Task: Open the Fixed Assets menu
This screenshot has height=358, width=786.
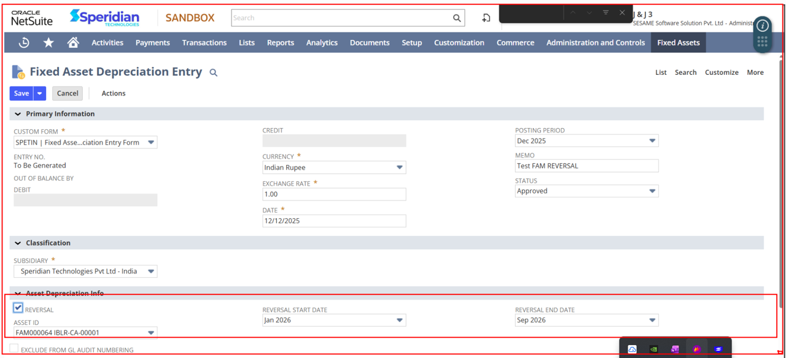Action: coord(678,42)
